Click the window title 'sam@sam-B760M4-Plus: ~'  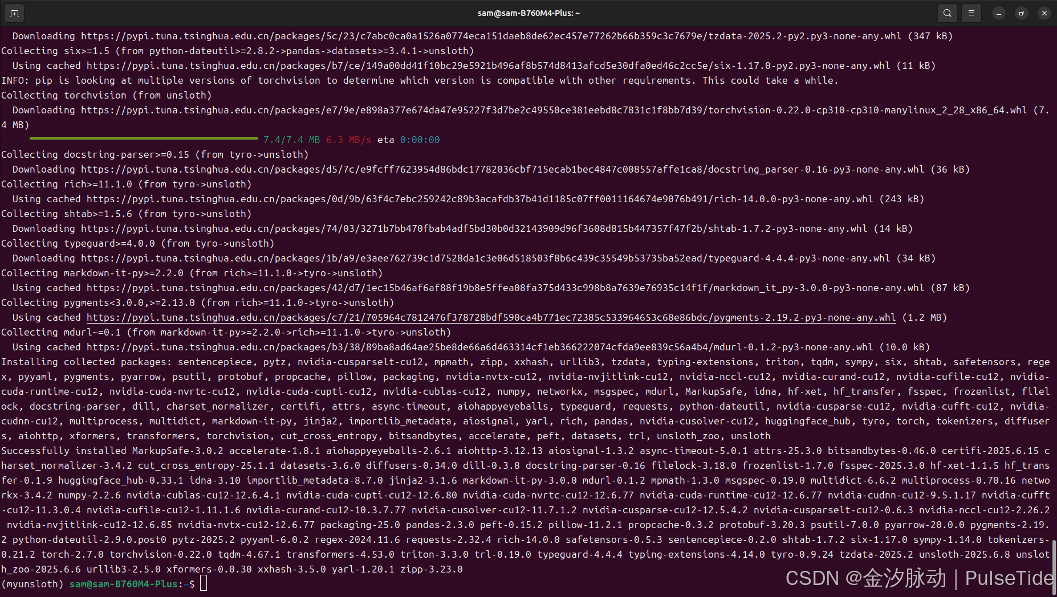528,13
